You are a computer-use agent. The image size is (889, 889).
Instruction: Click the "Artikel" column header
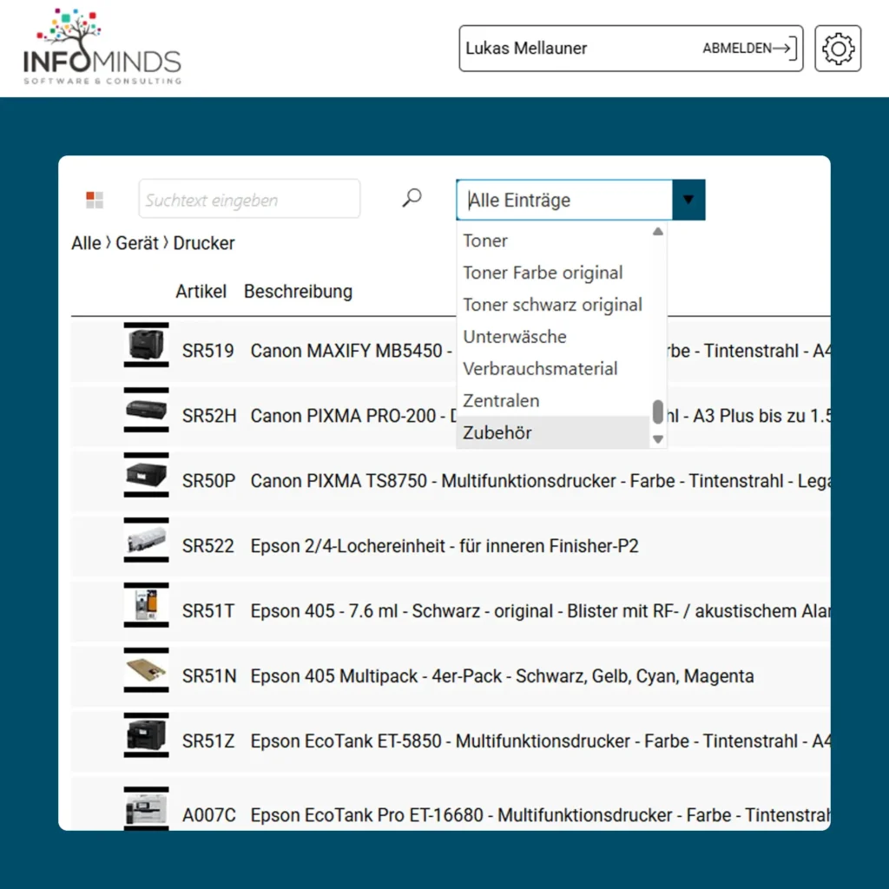(x=201, y=292)
